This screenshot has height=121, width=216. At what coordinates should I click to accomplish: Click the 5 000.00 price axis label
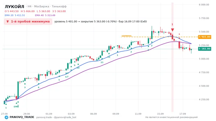(204, 59)
